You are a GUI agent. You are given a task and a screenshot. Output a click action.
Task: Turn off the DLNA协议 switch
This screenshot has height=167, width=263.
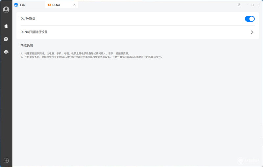click(x=250, y=19)
